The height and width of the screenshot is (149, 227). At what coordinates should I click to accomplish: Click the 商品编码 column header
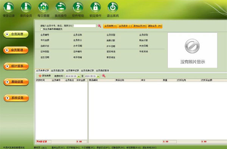[x=102, y=80]
